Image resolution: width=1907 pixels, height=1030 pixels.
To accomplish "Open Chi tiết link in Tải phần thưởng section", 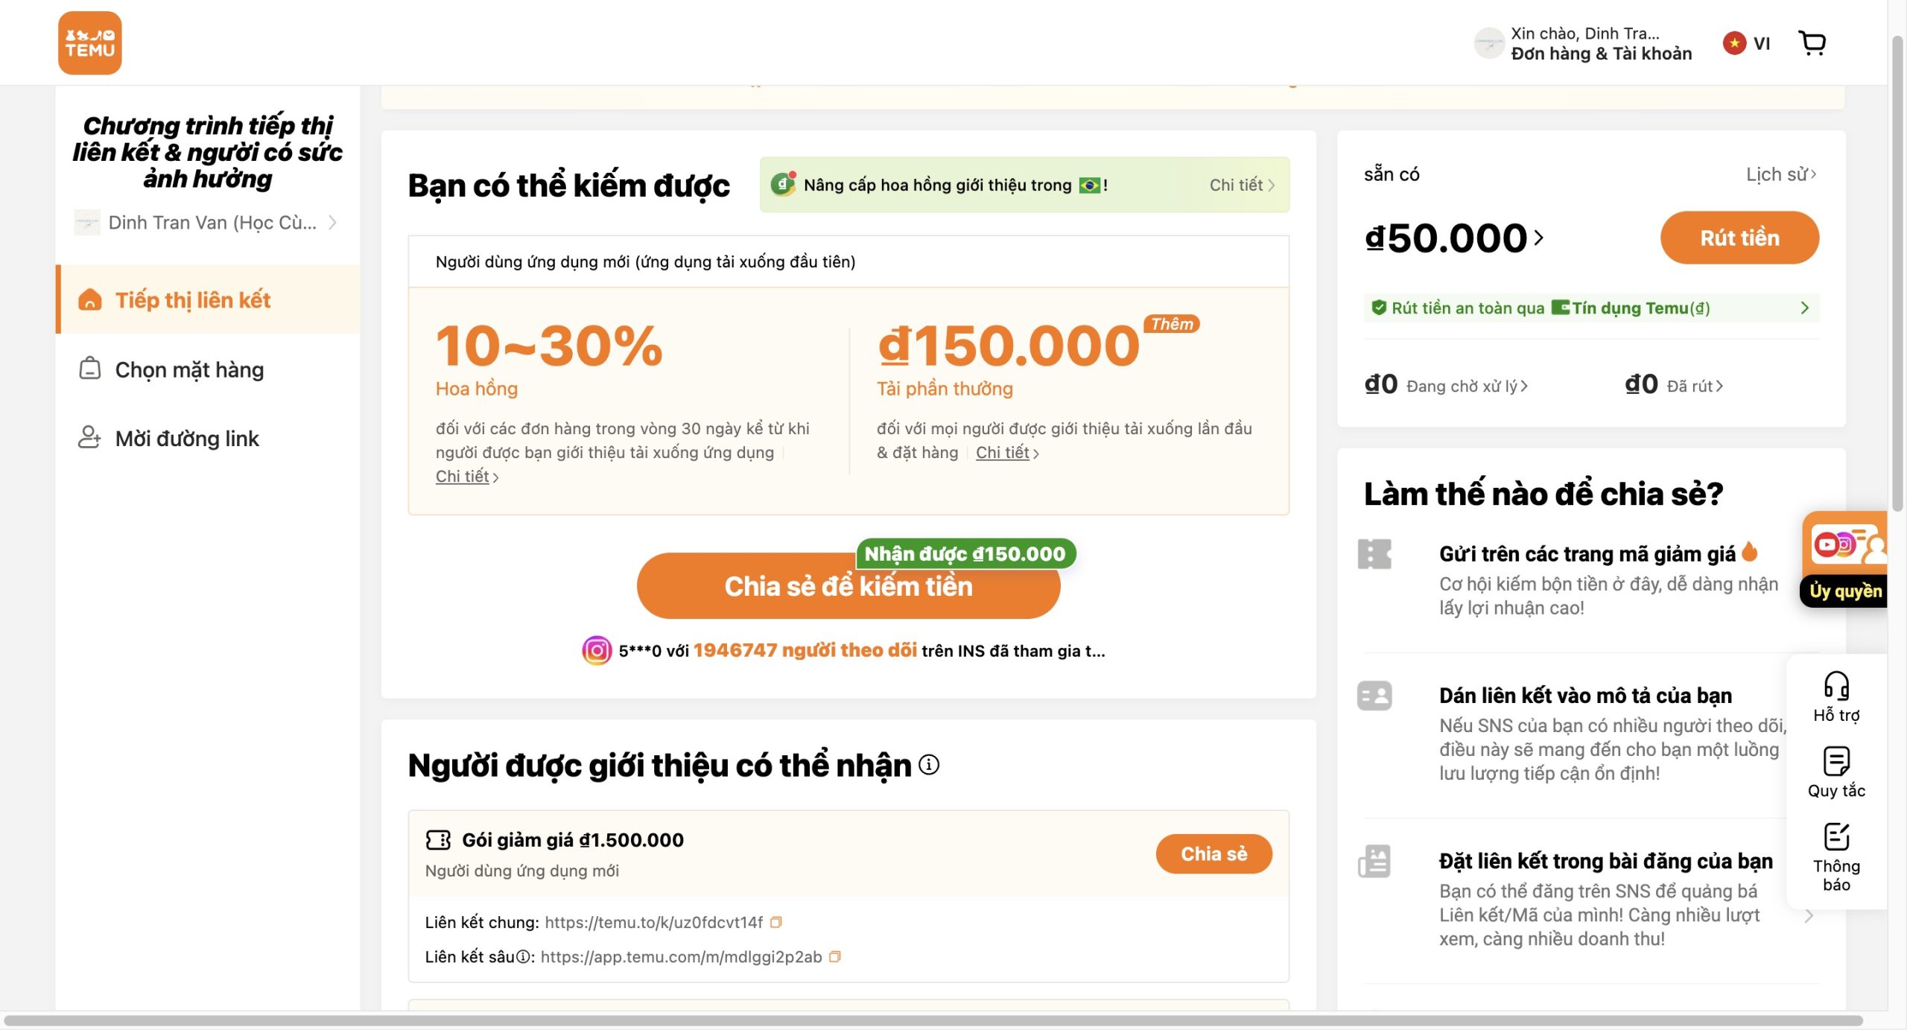I will 1007,453.
